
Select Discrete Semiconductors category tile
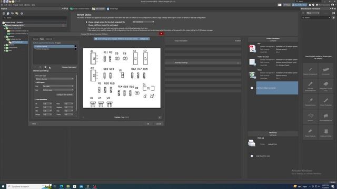[x=310, y=86]
